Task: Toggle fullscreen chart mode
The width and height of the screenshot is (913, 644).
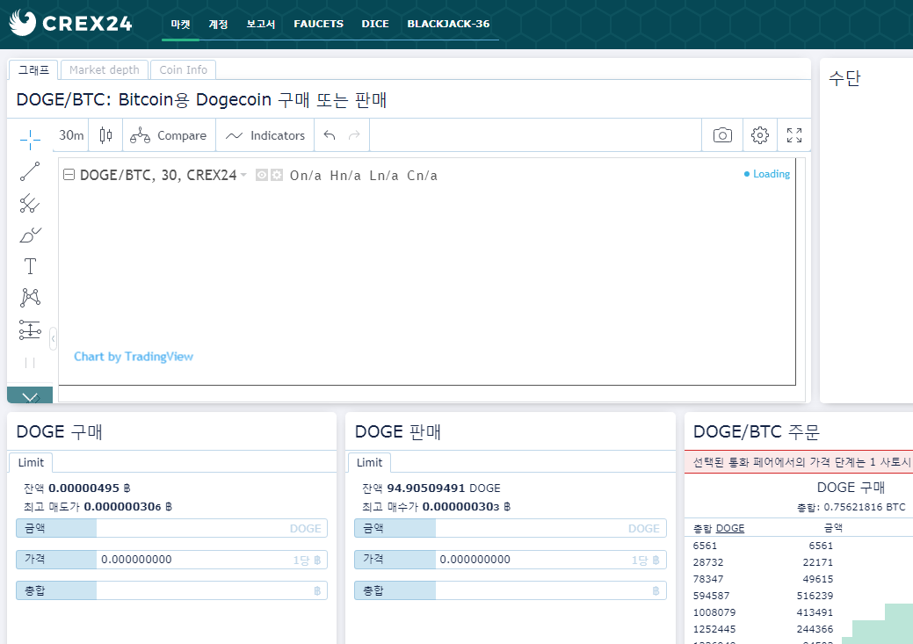Action: coord(794,135)
